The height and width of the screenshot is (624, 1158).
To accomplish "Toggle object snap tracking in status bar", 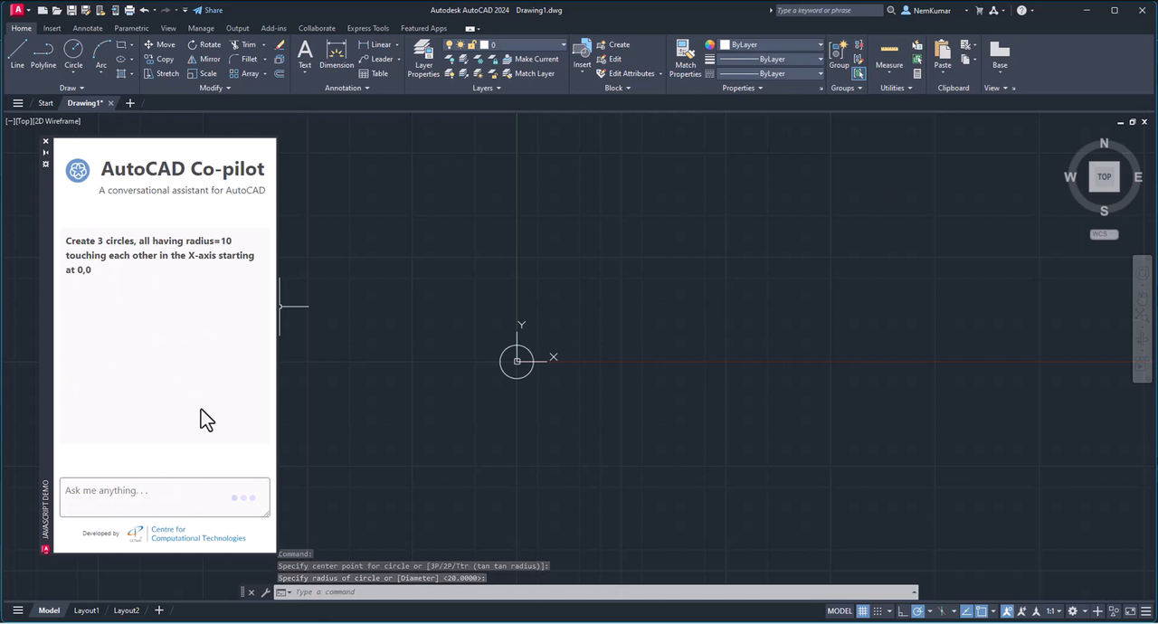I will tap(966, 610).
